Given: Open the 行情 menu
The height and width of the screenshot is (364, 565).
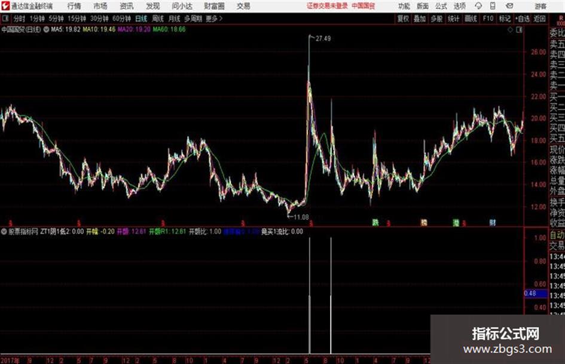Looking at the screenshot, I should (x=74, y=6).
